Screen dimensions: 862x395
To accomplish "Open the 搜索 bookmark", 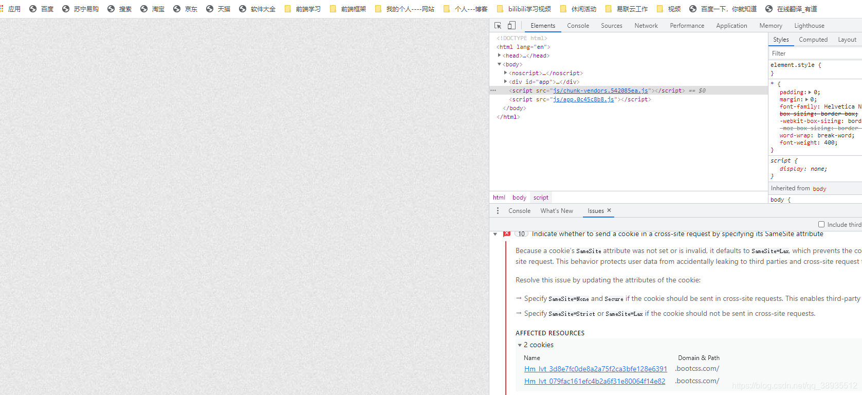I will click(x=119, y=9).
